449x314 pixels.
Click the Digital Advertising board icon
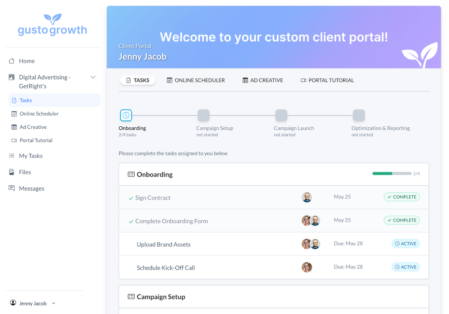[x=12, y=77]
